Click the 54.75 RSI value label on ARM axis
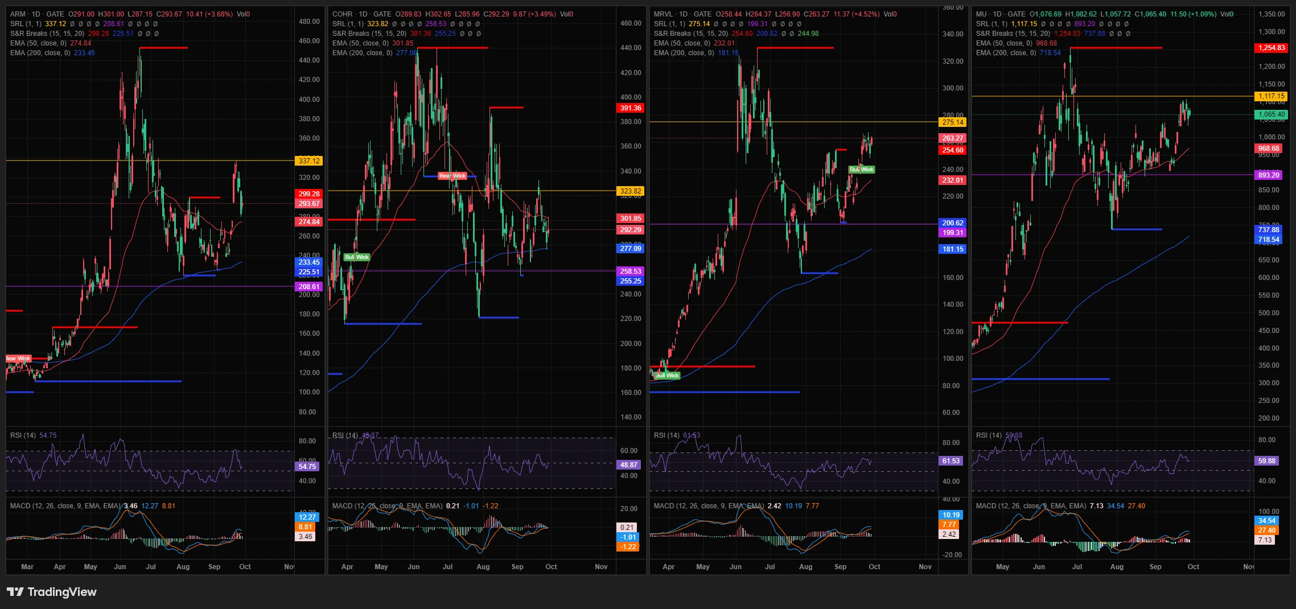Viewport: 1296px width, 609px height. click(x=307, y=467)
